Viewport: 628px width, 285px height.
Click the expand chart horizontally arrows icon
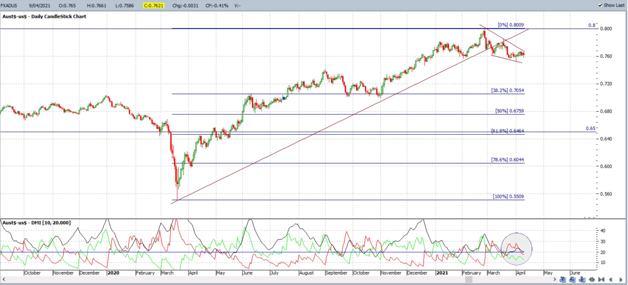pyautogui.click(x=592, y=279)
